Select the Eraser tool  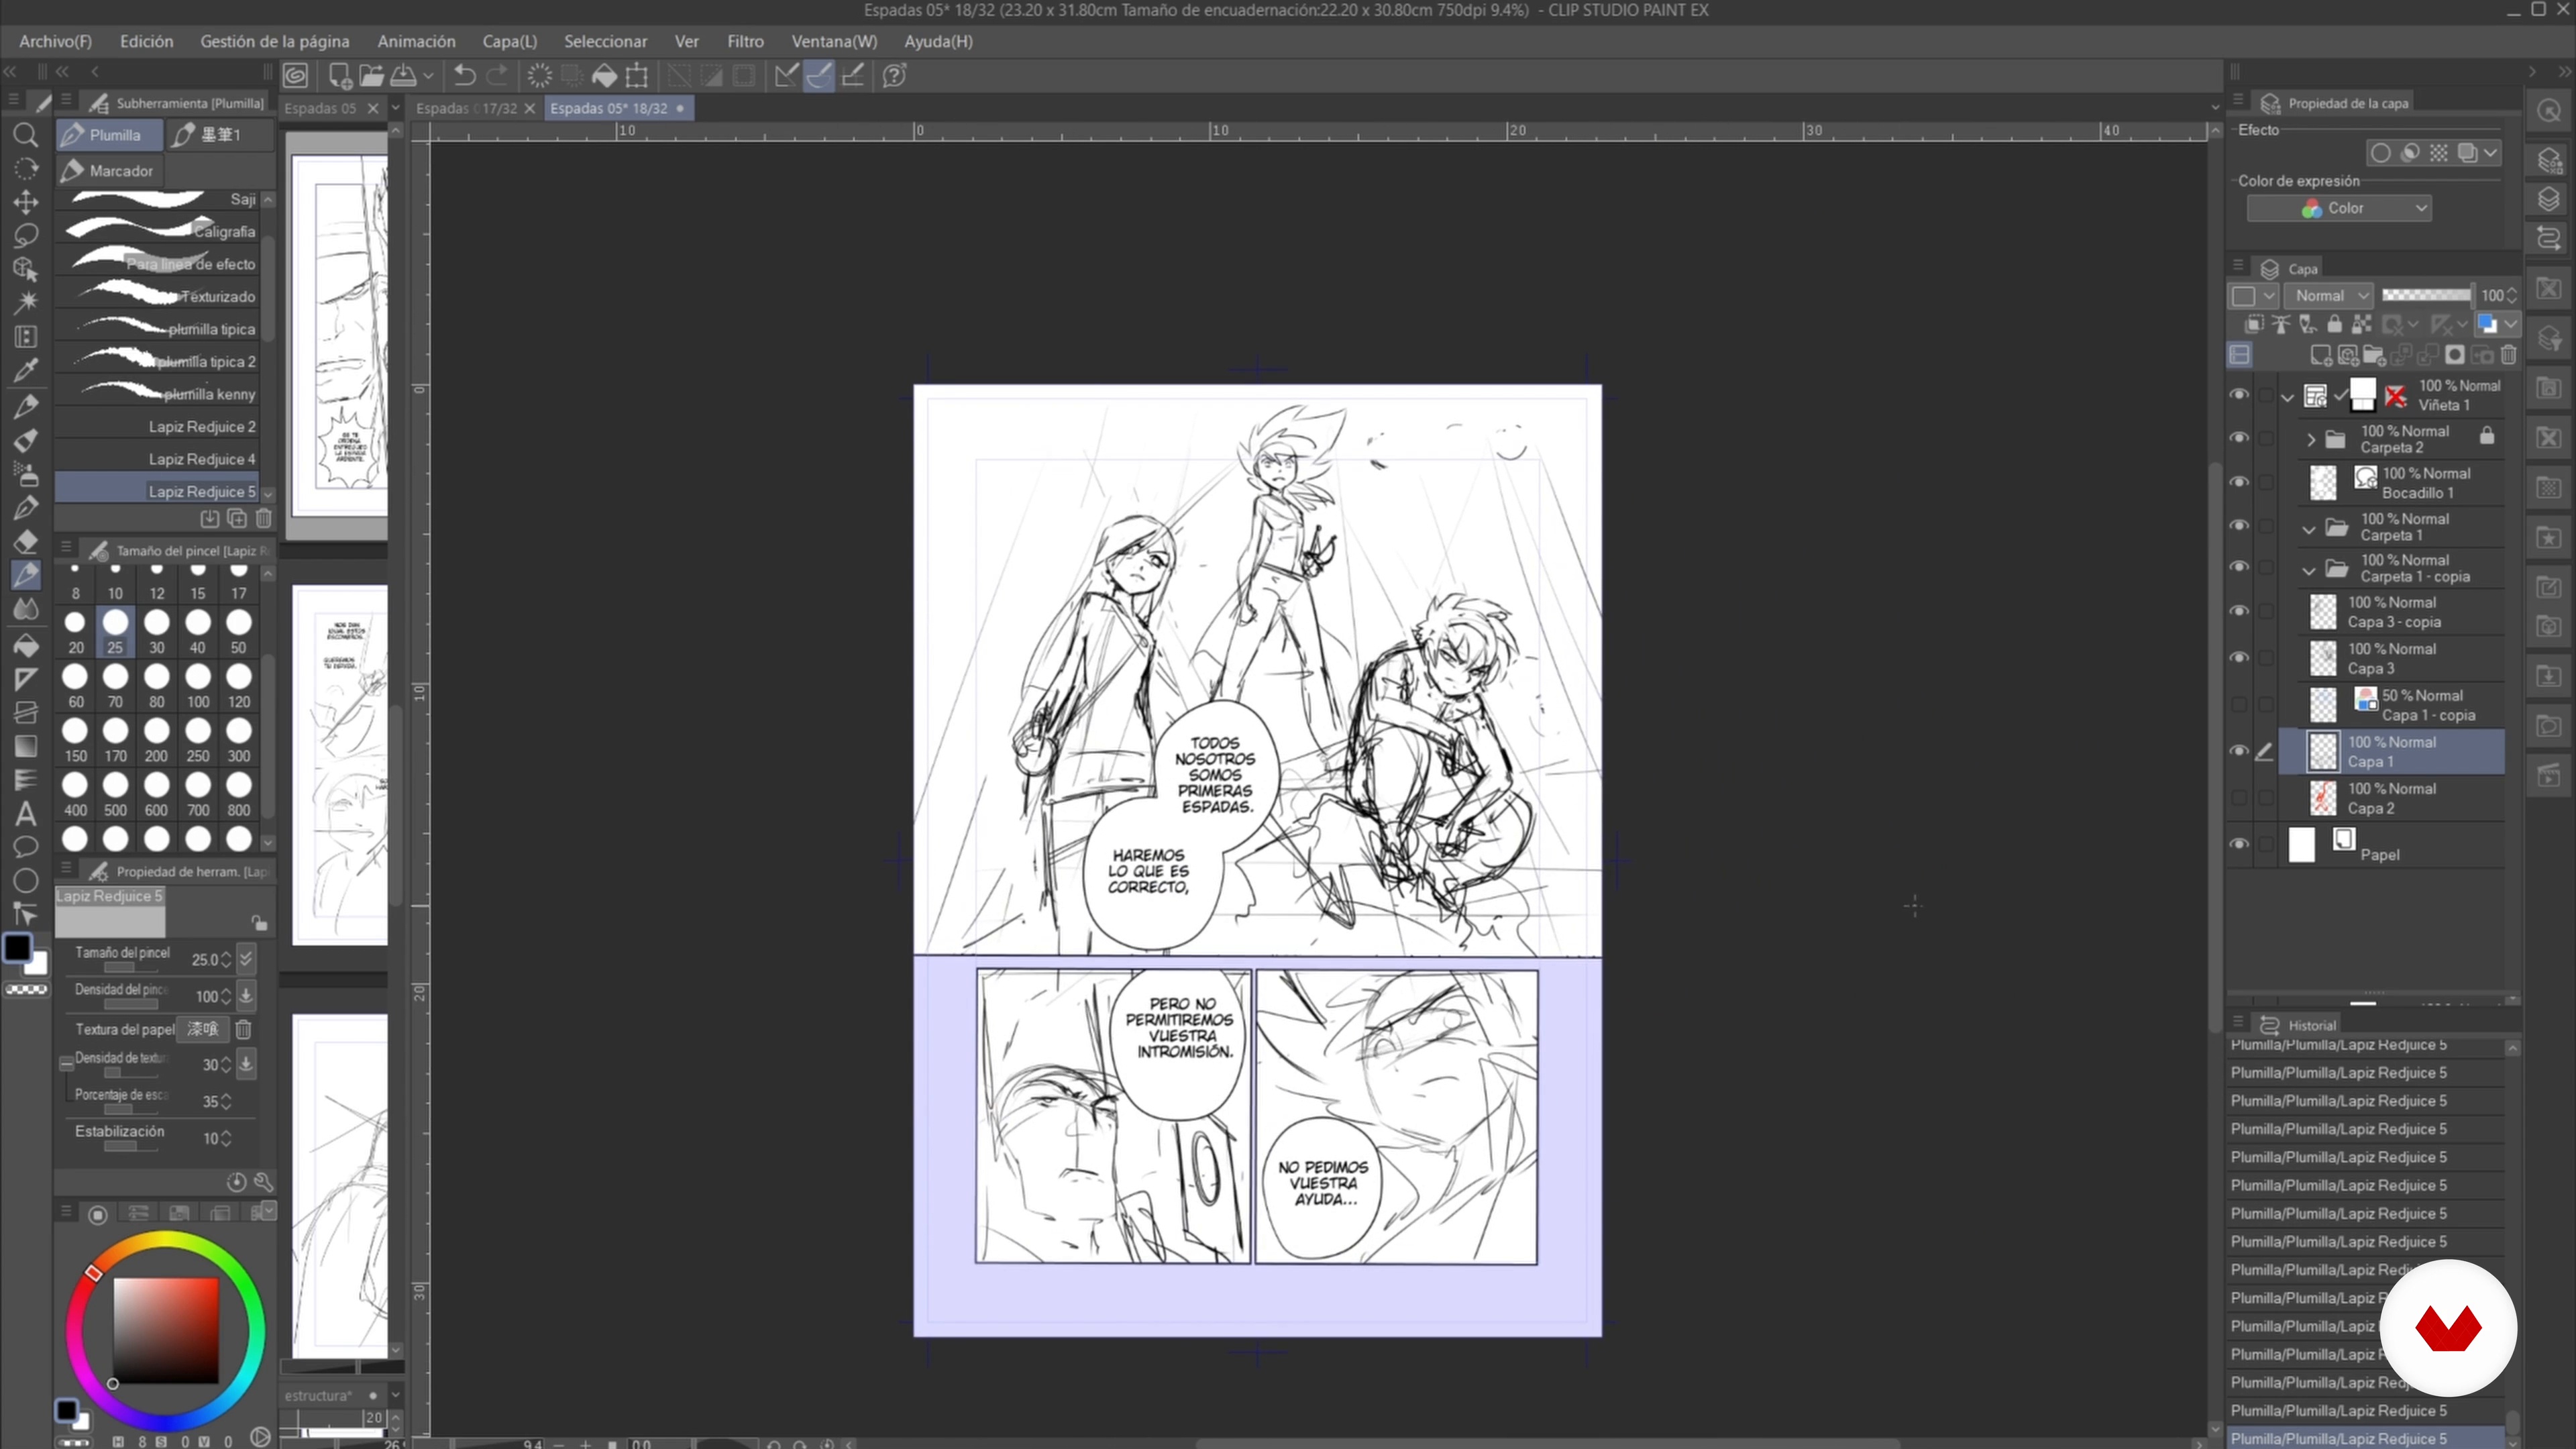(25, 542)
